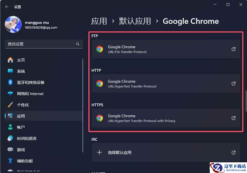Open external link icon for HTTPS row

(234, 118)
